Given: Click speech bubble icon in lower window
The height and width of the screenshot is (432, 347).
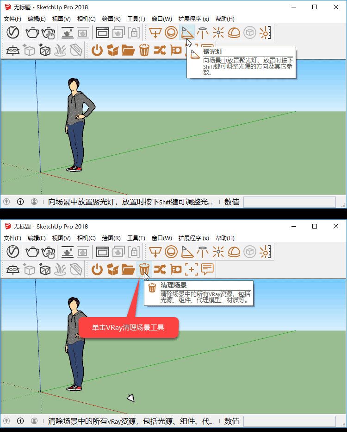Looking at the screenshot, I should pyautogui.click(x=207, y=269).
